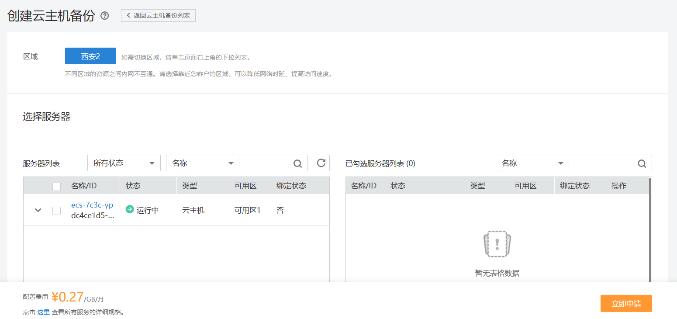The image size is (677, 319).
Task: Check the select-all checkbox in the server table header
Action: [x=56, y=186]
